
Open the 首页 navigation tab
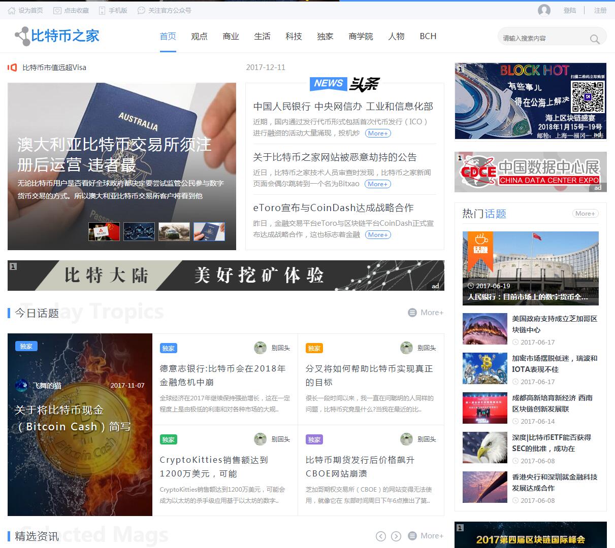coord(168,36)
